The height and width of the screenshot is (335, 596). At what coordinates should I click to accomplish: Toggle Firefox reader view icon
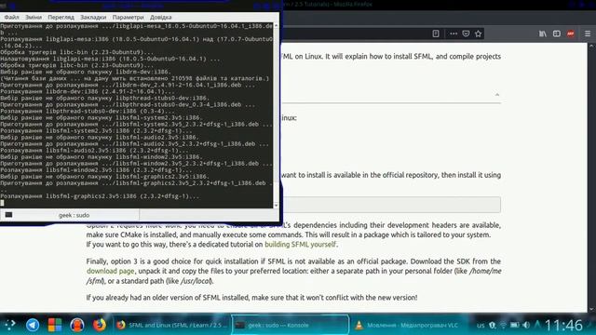coord(436,33)
